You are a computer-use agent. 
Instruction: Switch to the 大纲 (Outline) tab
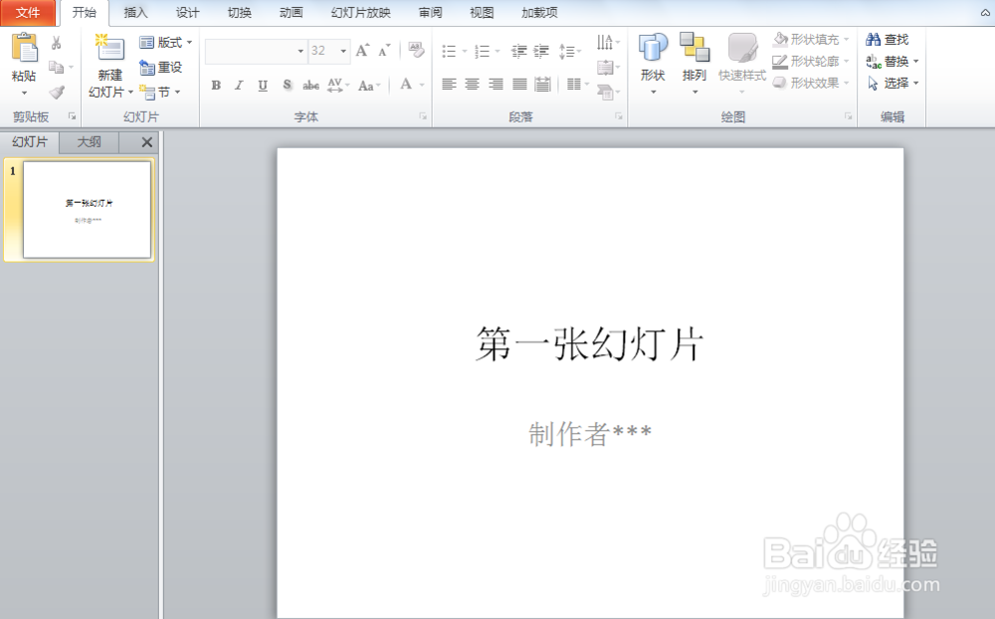tap(89, 141)
